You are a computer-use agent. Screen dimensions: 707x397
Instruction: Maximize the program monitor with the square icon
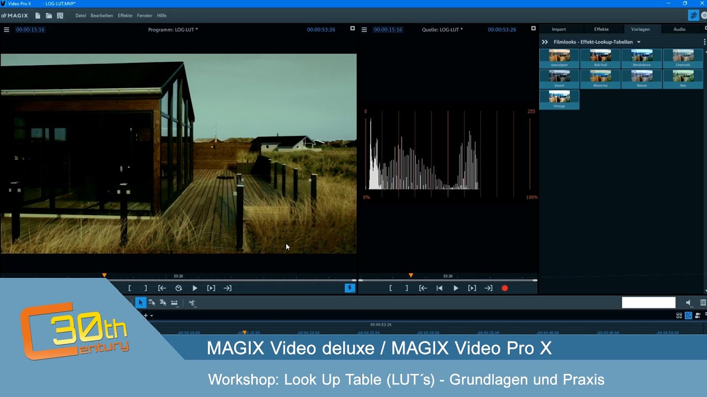(x=352, y=29)
